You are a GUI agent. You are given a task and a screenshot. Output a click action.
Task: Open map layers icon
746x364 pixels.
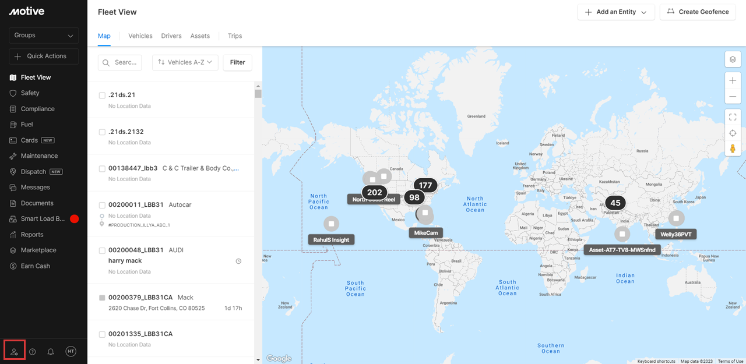point(733,59)
